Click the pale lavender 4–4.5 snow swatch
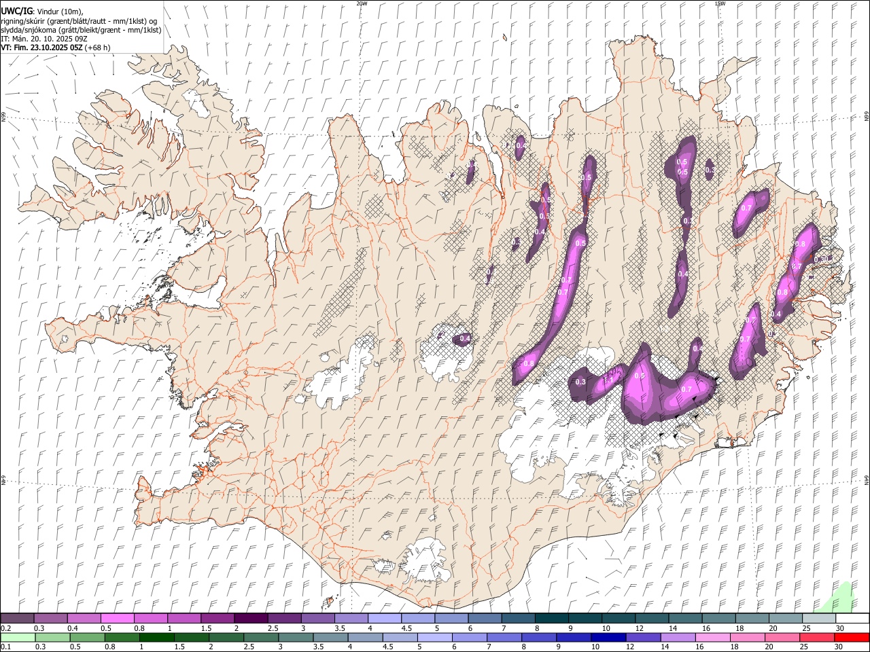The image size is (870, 652). 383,618
